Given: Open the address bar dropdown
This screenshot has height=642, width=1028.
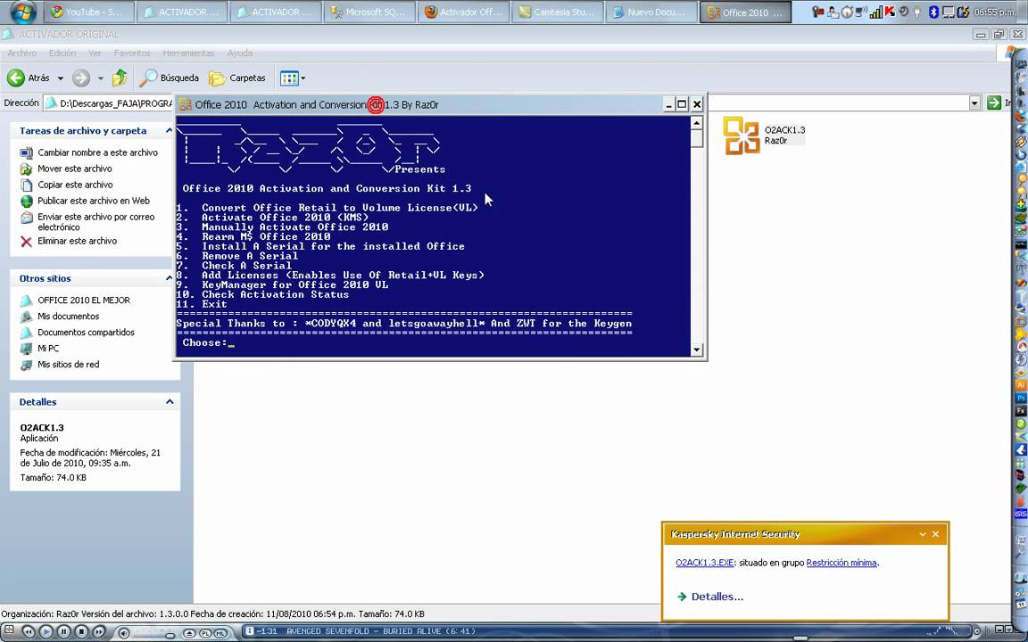Looking at the screenshot, I should [974, 103].
